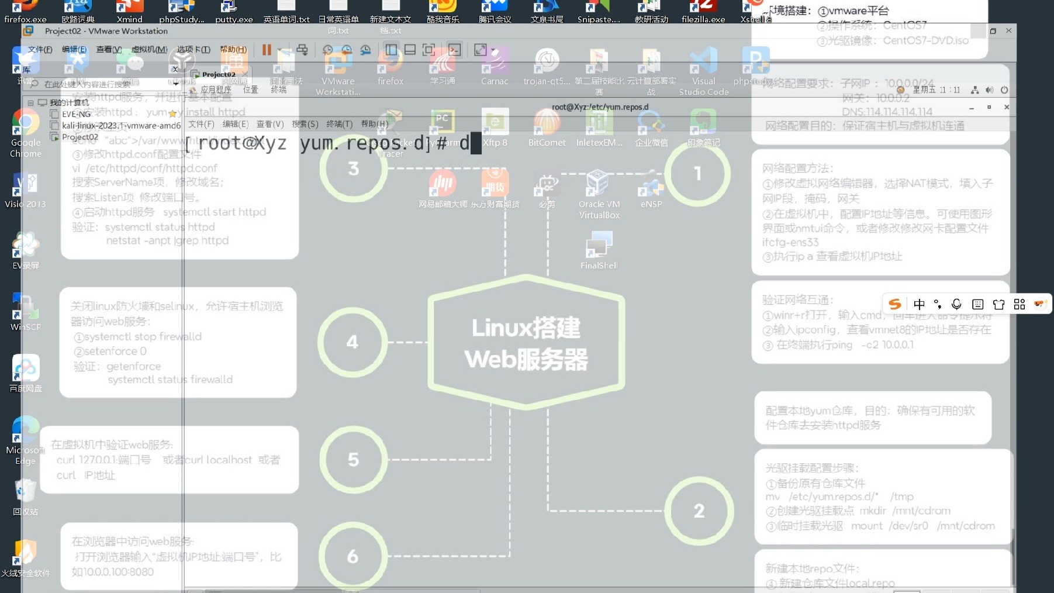Select the Microsoft Edge desktop icon

25,440
